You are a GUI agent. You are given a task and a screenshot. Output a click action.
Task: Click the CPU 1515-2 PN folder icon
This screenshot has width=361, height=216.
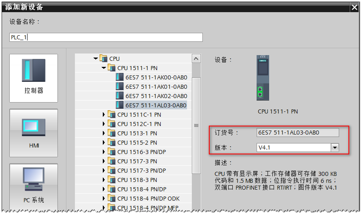tap(112, 143)
